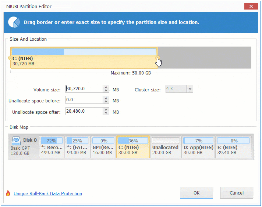The image size is (262, 207).
Task: Click the left resize handle of C: partition
Action: pyautogui.click(x=10, y=58)
